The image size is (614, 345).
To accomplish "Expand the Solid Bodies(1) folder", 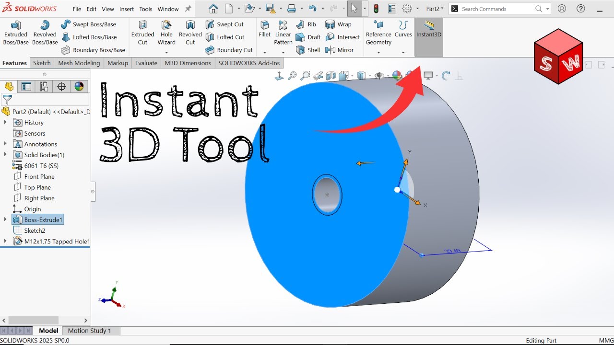I will (x=5, y=155).
